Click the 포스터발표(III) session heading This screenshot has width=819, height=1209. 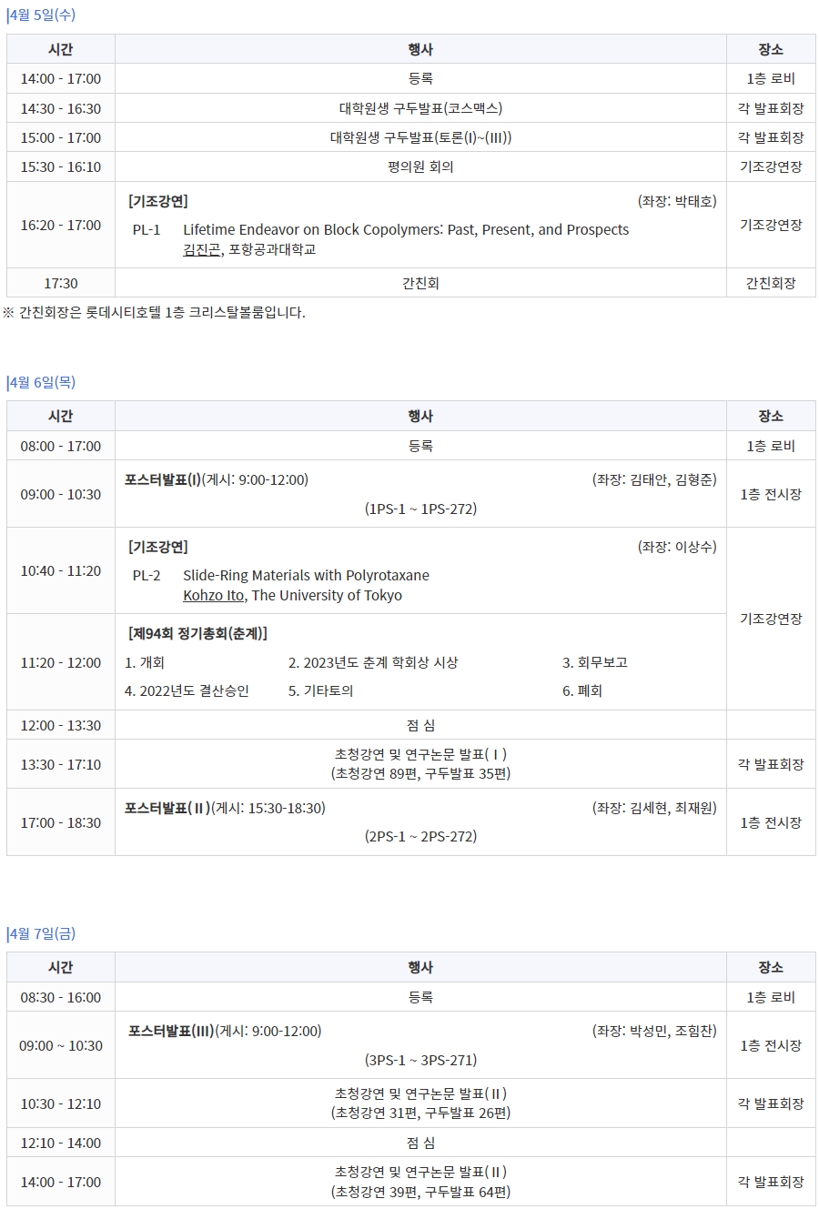click(171, 1031)
